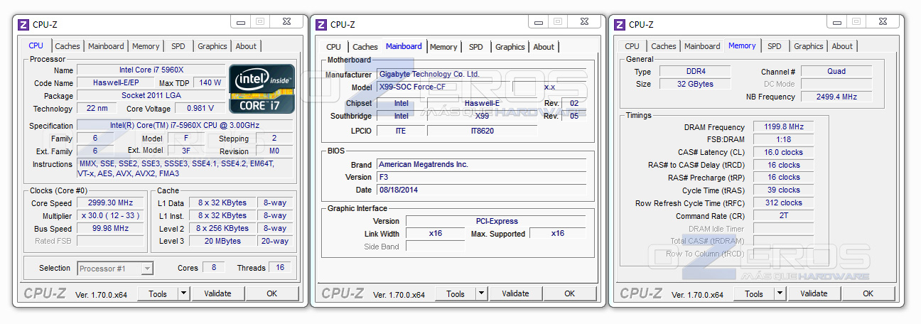Screen dimensions: 921x324
Task: Click Validate in the CPU window
Action: (x=217, y=293)
